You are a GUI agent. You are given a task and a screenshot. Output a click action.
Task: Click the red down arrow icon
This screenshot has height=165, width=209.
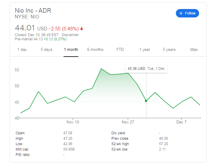pos(82,29)
